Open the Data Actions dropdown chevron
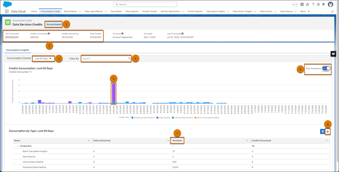 click(x=275, y=11)
